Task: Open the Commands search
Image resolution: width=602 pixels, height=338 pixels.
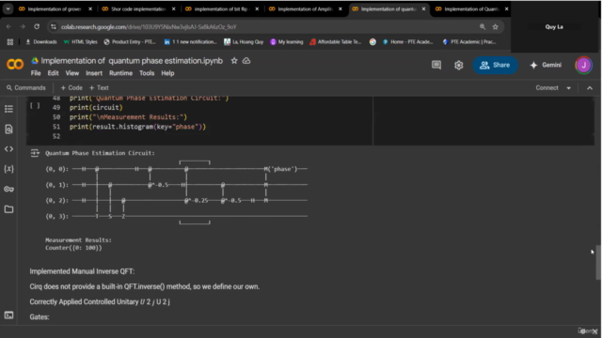Action: click(26, 88)
